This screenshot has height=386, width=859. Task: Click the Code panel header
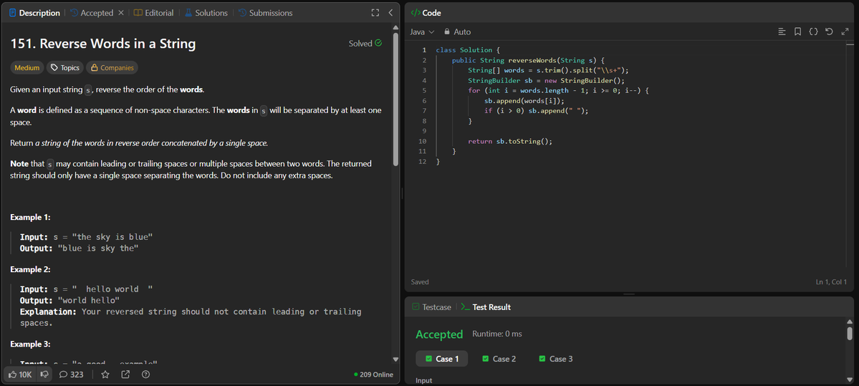(x=426, y=13)
